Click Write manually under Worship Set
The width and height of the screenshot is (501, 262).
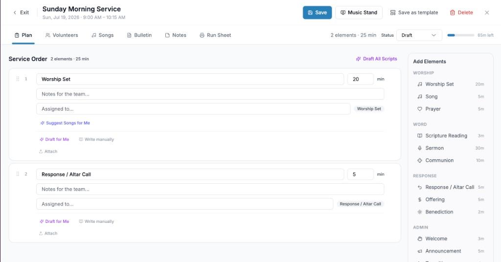pos(96,139)
